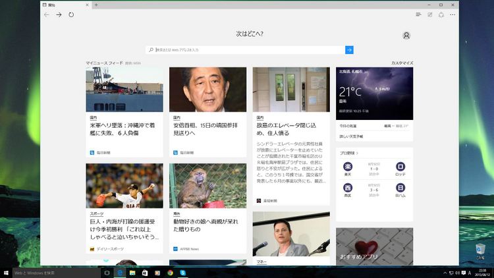Image resolution: width=494 pixels, height=278 pixels.
Task: Click the Edge icon in the taskbar
Action: click(x=120, y=273)
